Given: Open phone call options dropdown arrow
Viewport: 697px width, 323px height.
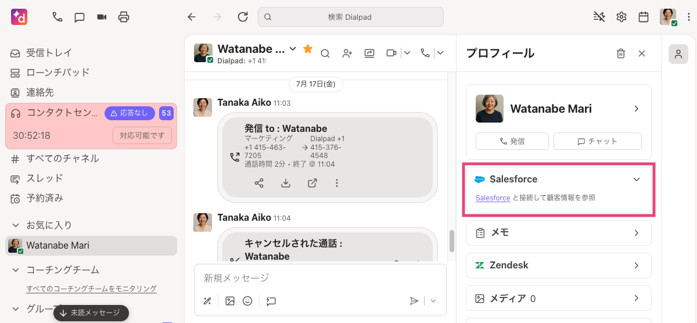Looking at the screenshot, I should 440,53.
